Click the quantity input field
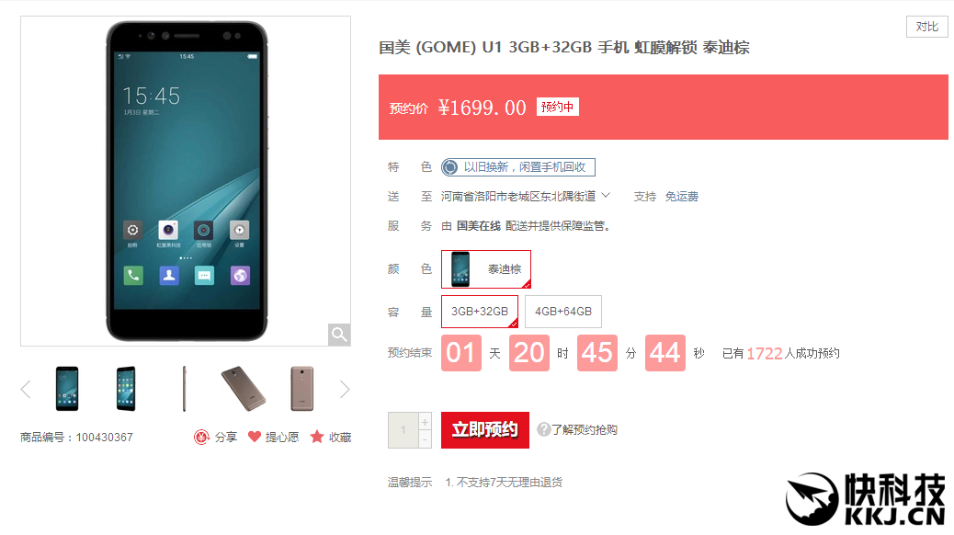 point(403,430)
